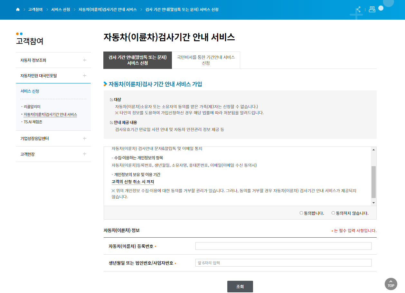Click the TOP scroll-up button
Viewport: 405px width, 293px height.
click(391, 284)
